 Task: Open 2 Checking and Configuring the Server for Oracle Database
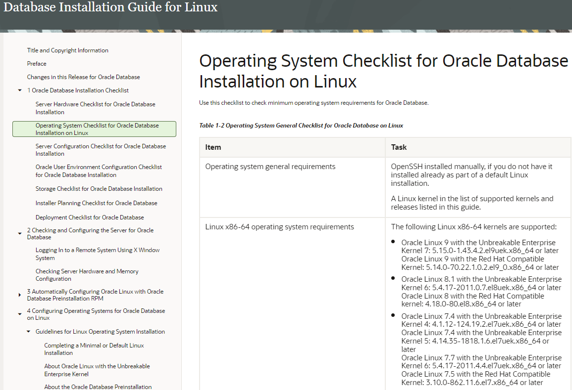(x=90, y=233)
